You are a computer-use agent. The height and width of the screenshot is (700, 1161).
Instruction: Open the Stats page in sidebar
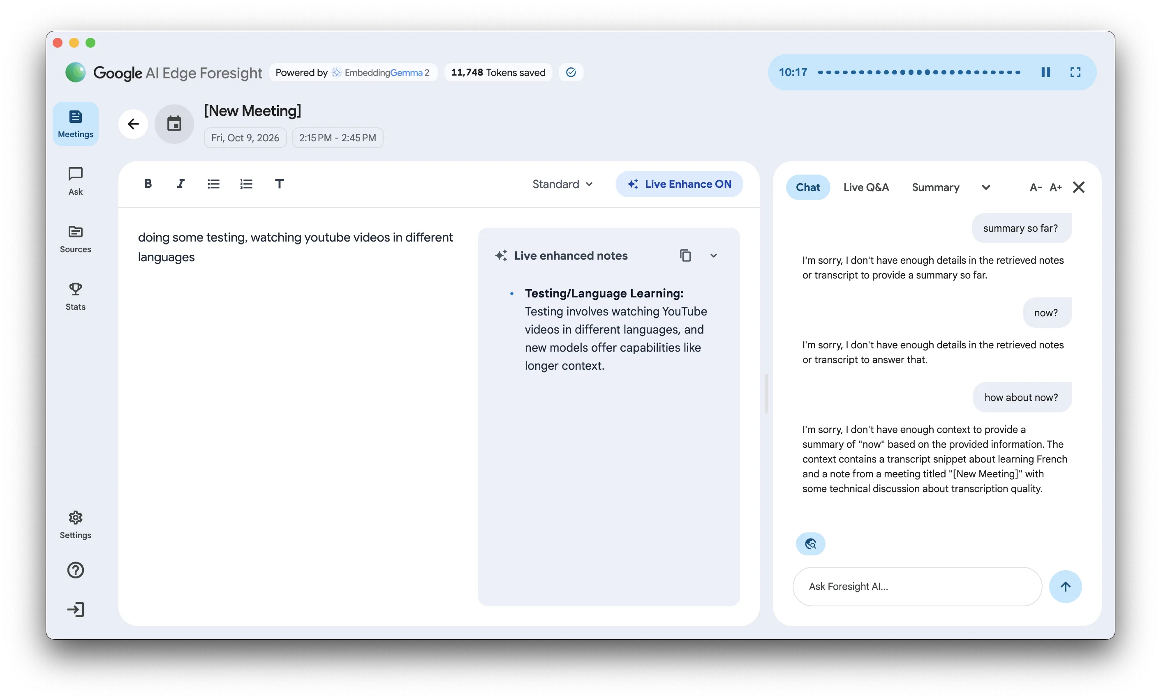75,297
